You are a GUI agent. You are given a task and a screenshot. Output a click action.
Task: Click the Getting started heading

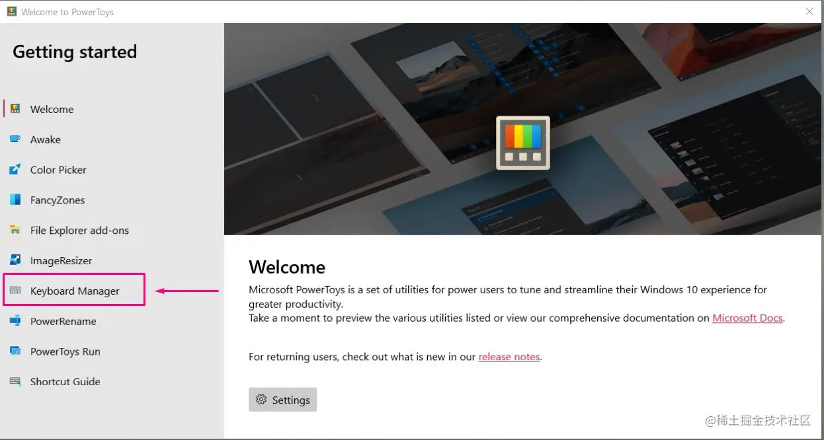tap(75, 52)
